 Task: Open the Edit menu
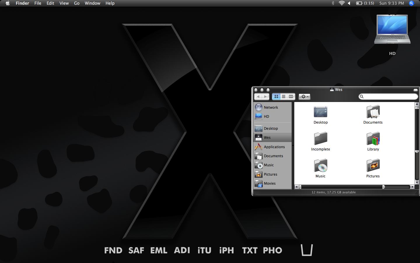[x=50, y=3]
